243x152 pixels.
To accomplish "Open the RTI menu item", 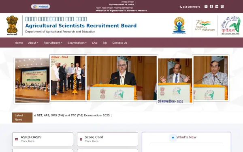I will tap(105, 43).
